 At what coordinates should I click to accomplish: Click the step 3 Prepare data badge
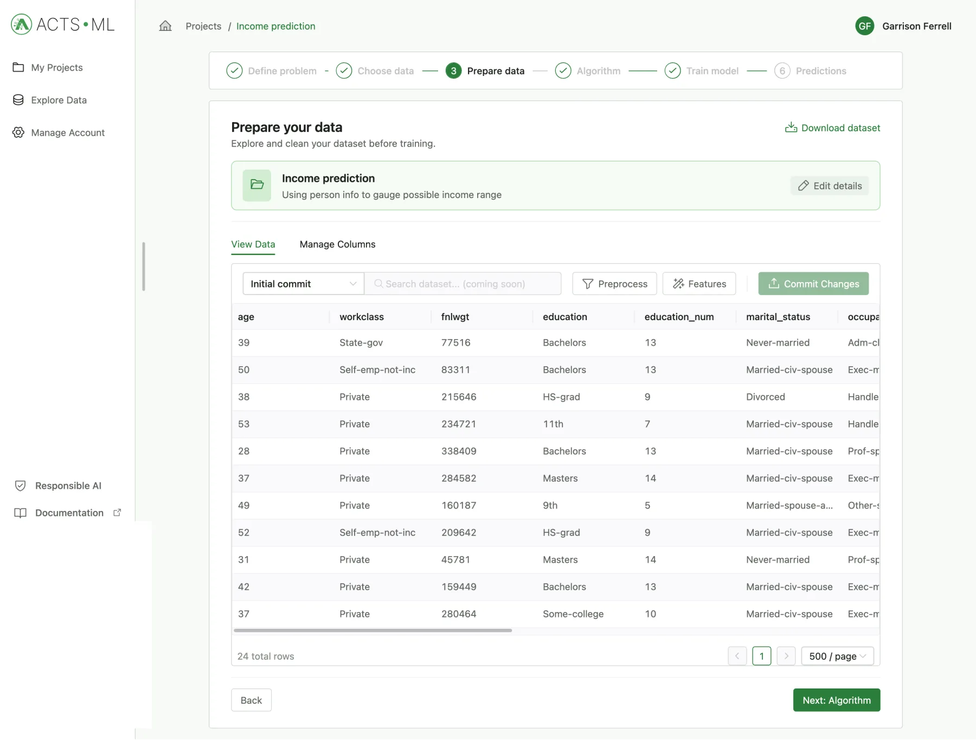pyautogui.click(x=453, y=71)
